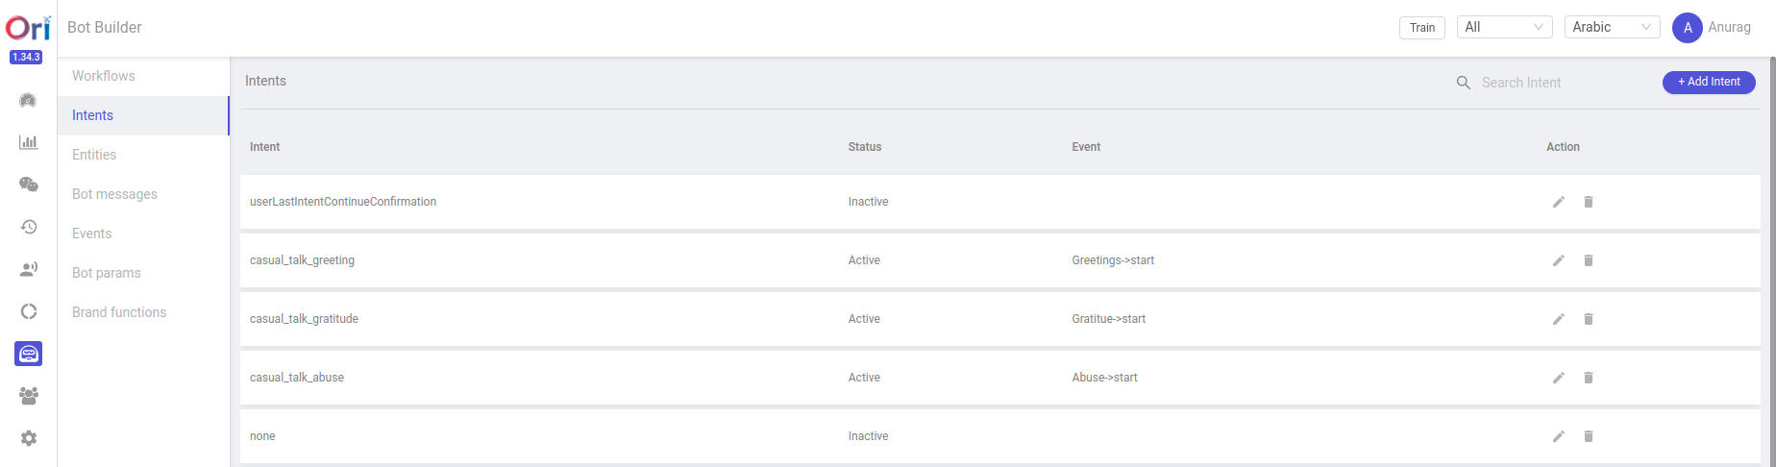Open the dashboard gauge icon in sidebar
The image size is (1776, 467).
click(x=28, y=100)
